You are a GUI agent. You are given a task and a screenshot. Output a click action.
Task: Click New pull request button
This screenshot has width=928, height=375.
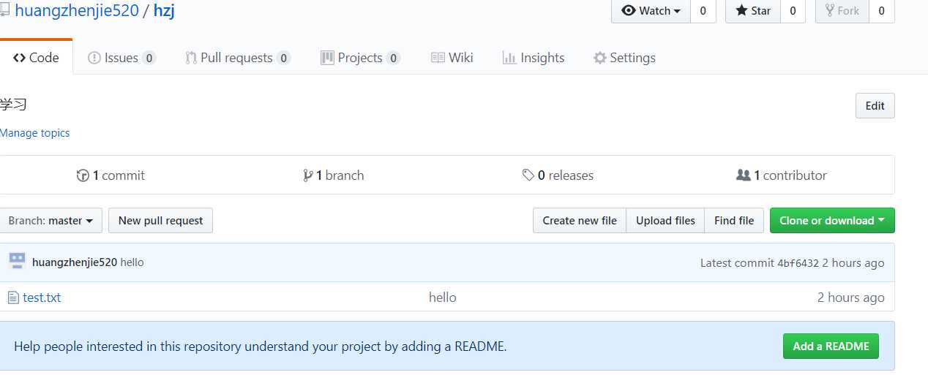coord(160,221)
